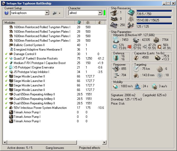Image resolution: width=177 pixels, height=151 pixels.
Task: Open the Character dropdown showing alfred
Action: 100,13
